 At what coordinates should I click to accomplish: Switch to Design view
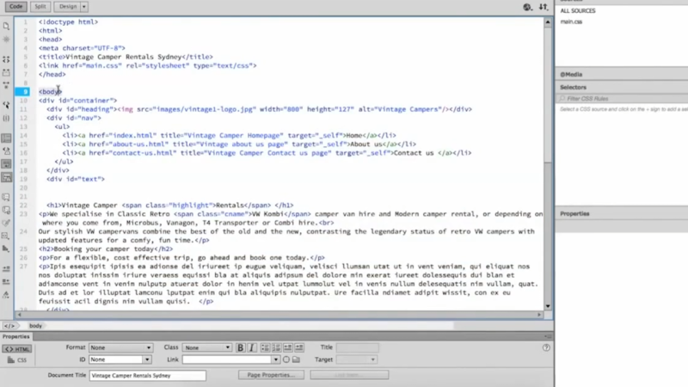click(68, 7)
